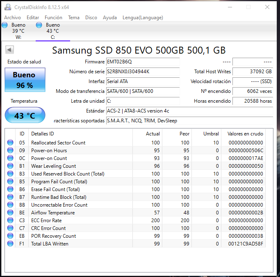Select the Airflow Temperature row label
The width and height of the screenshot is (280, 277).
coord(53,213)
